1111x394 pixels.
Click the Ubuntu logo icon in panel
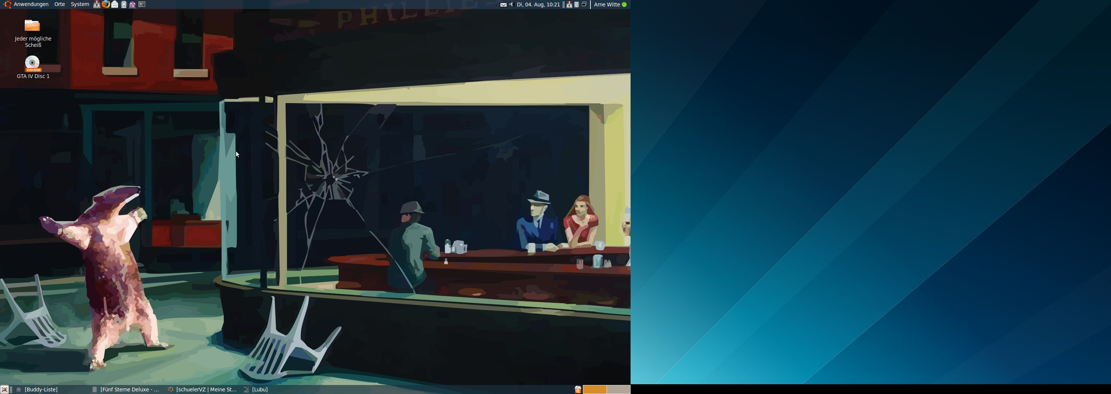coord(7,4)
